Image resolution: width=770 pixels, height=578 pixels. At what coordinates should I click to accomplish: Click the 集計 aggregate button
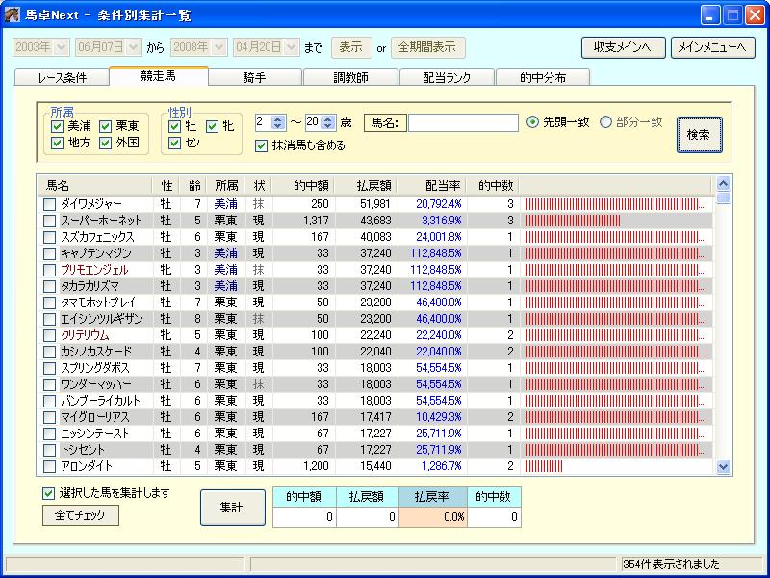click(x=232, y=507)
